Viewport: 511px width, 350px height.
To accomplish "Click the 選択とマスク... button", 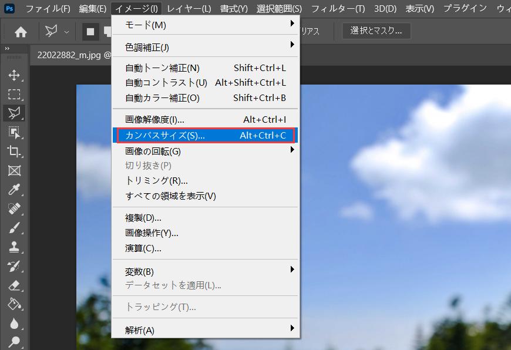I will (376, 31).
